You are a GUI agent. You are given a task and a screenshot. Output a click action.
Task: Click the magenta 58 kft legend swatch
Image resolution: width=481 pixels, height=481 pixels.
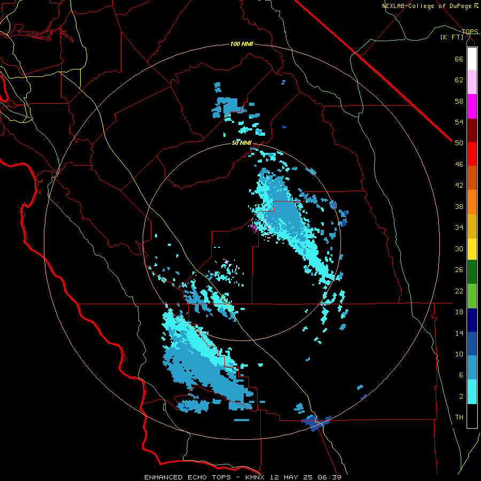click(x=472, y=106)
